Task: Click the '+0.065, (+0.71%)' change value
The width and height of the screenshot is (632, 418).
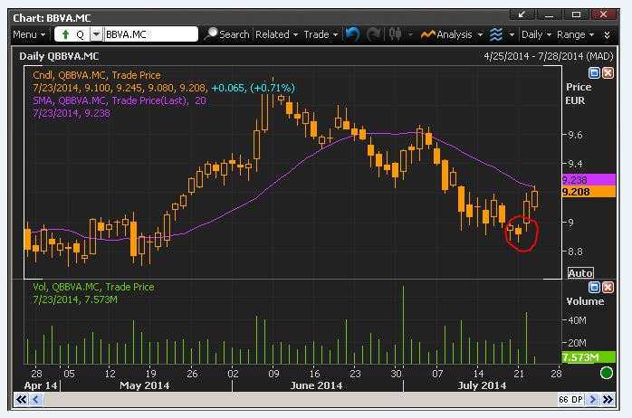Action: click(x=254, y=88)
